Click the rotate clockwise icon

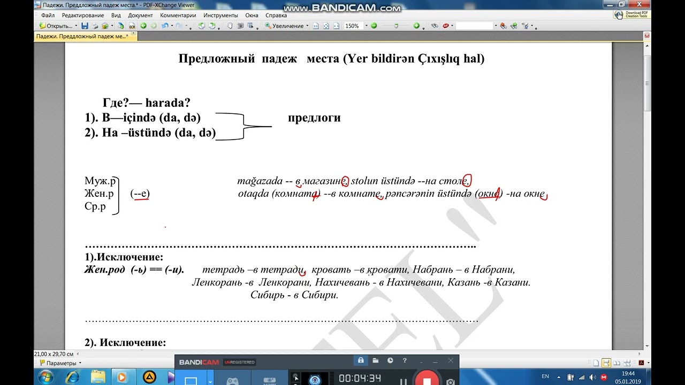click(x=212, y=26)
